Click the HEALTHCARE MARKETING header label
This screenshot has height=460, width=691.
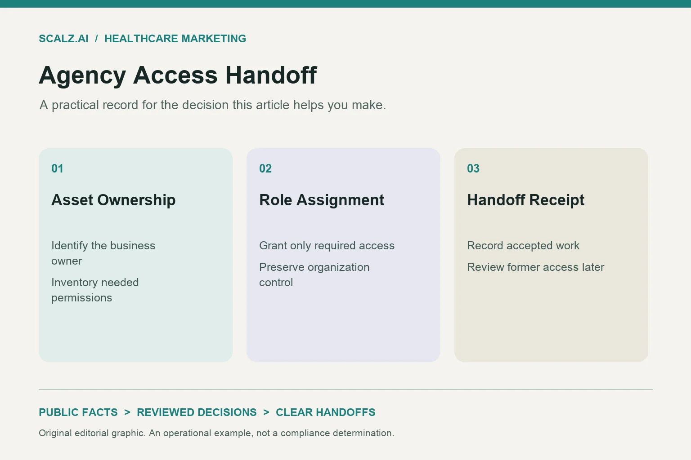[175, 39]
